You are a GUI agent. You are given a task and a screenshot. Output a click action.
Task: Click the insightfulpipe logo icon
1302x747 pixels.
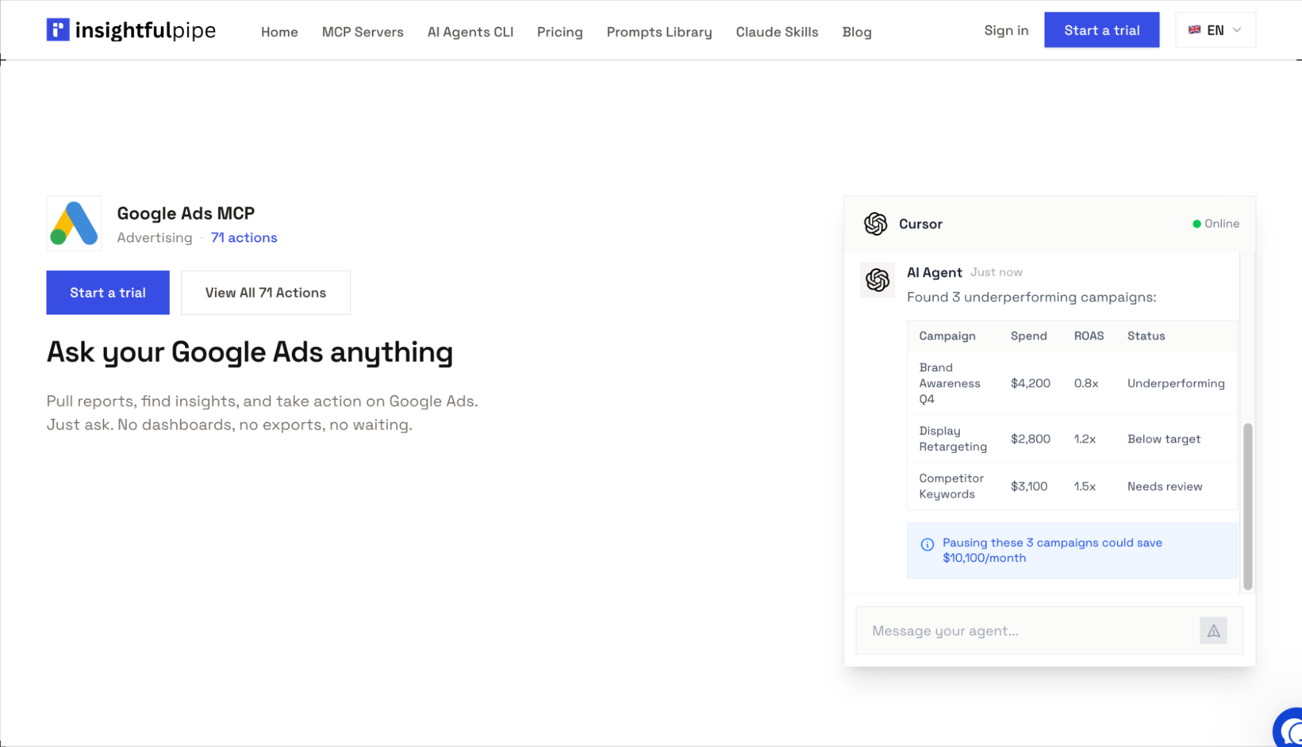pos(58,30)
